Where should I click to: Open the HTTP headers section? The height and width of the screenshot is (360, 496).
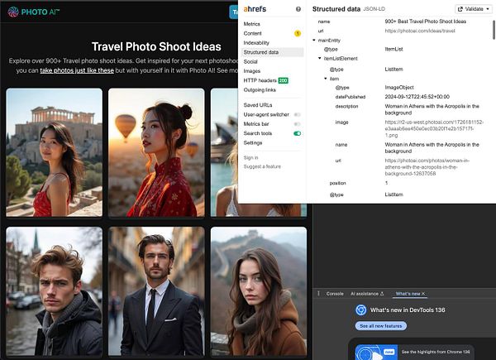point(260,80)
